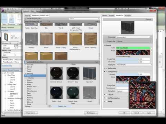
Task: Click the By Category button
Action: click(x=91, y=113)
